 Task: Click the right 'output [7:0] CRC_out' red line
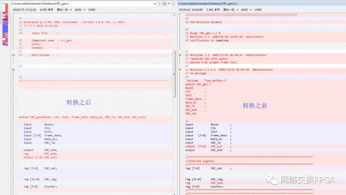(208, 147)
